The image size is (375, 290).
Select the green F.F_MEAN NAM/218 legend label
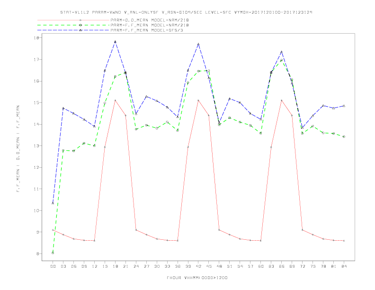(150, 25)
